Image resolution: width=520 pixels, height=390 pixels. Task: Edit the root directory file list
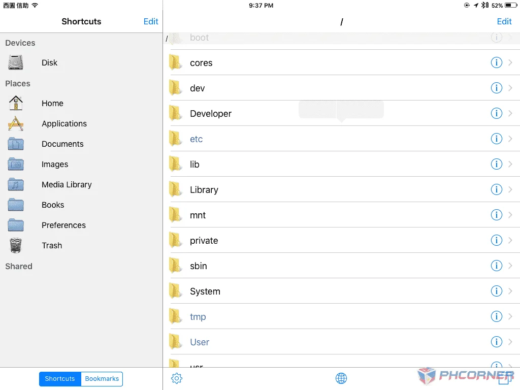click(504, 21)
